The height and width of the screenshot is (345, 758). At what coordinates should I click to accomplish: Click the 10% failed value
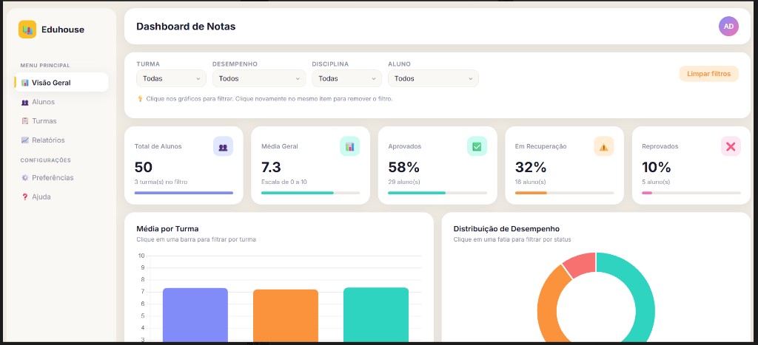657,168
